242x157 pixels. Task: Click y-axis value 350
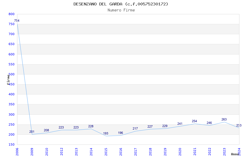[x=12, y=104]
